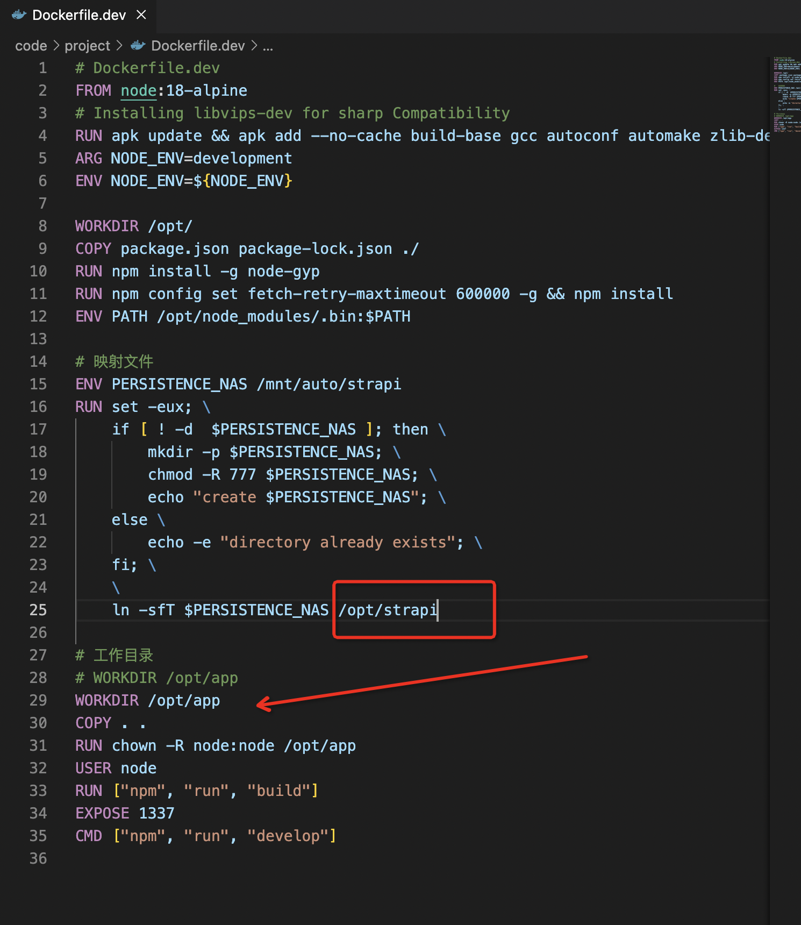The width and height of the screenshot is (801, 925).
Task: Click line number 16 in the gutter
Action: 38,407
